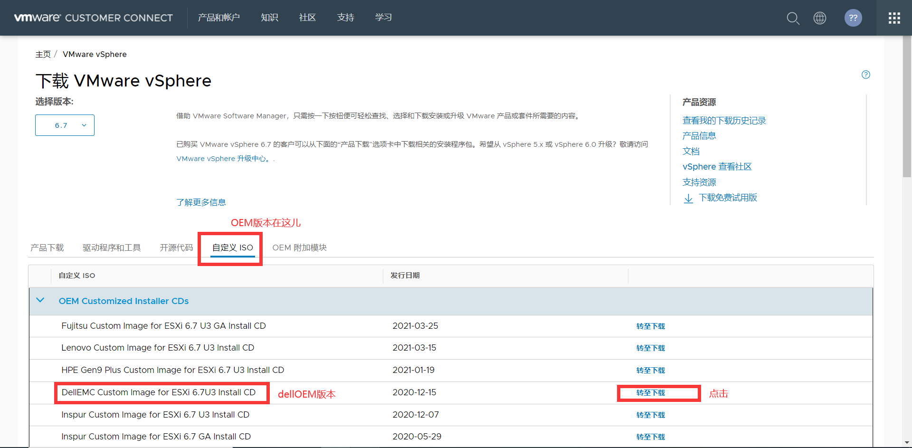Go to the 主页 breadcrumb link
Screen dimensions: 912x448
[x=43, y=54]
